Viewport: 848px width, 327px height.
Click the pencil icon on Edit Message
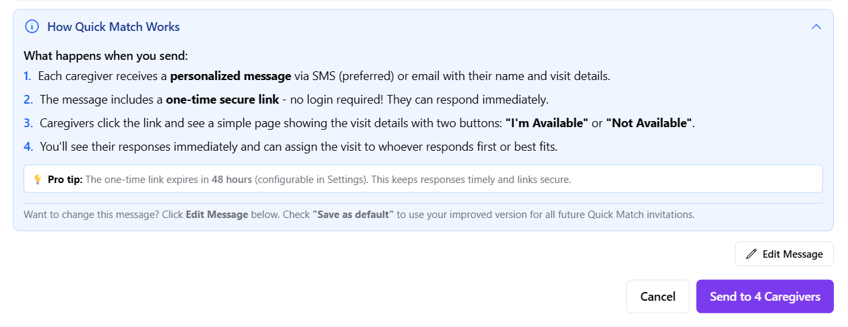tap(752, 254)
